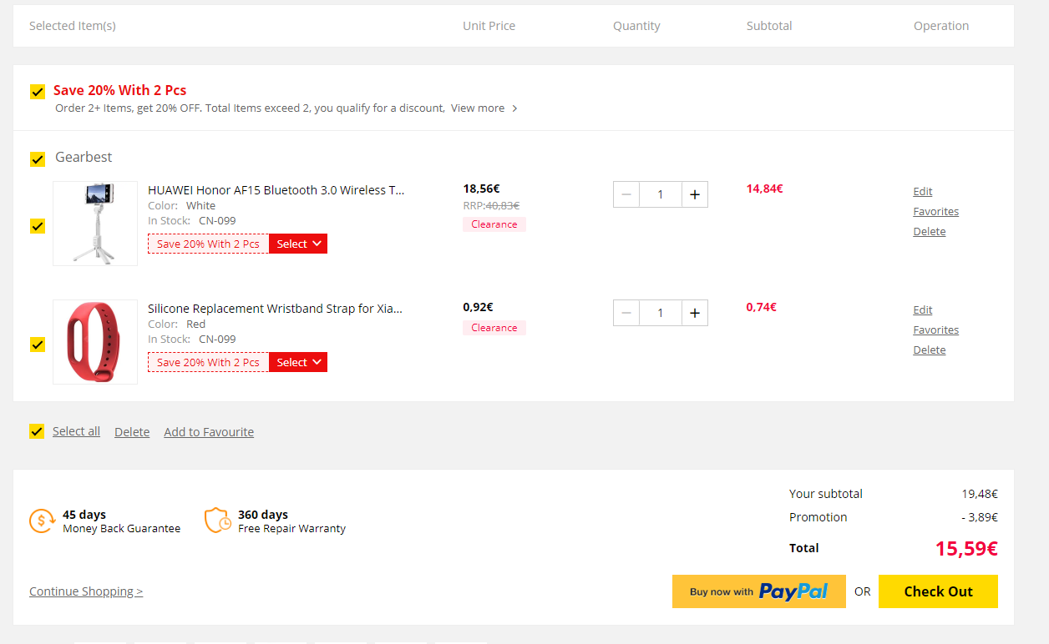Click the 18,56€ unit price
Screen dimensions: 1049x644
click(x=482, y=189)
